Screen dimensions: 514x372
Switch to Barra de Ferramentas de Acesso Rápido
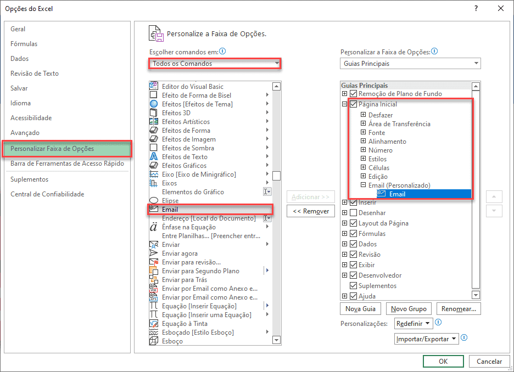point(67,164)
